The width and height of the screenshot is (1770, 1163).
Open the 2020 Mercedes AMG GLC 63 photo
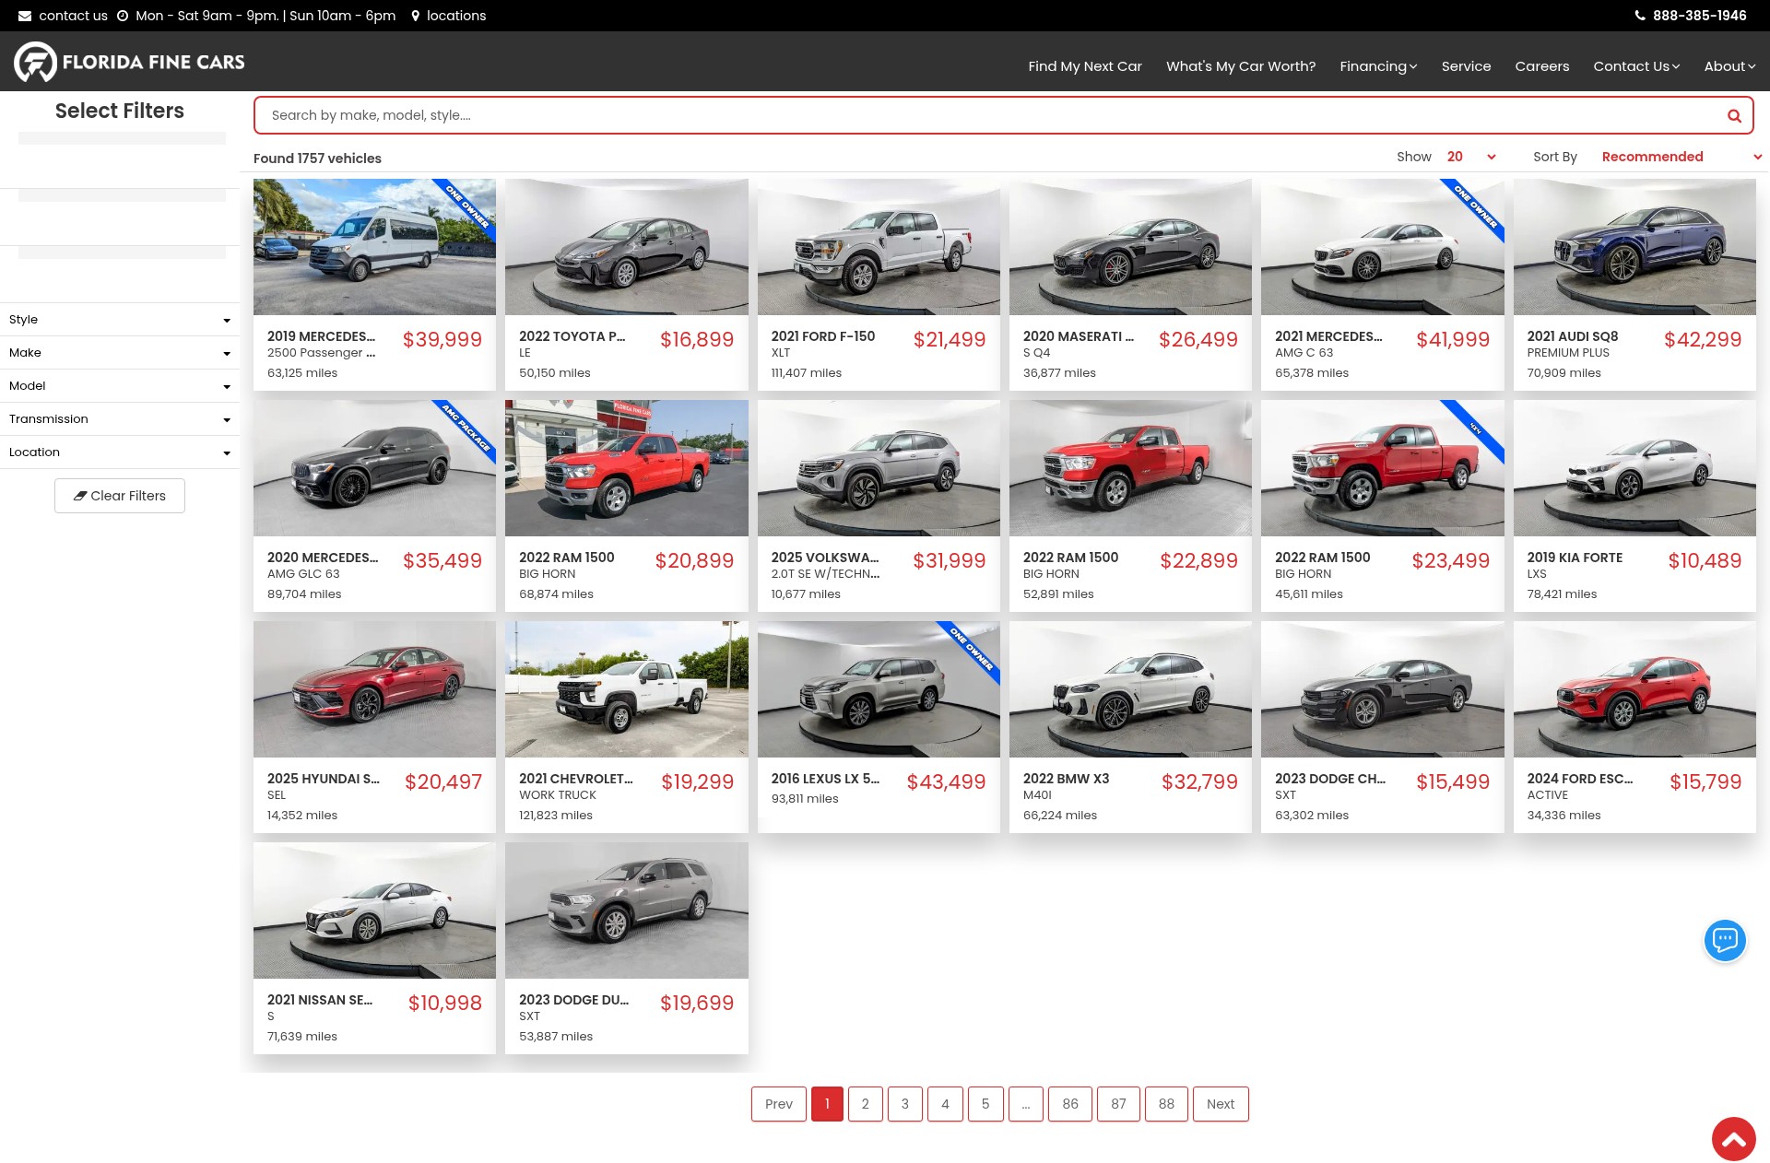coord(374,468)
